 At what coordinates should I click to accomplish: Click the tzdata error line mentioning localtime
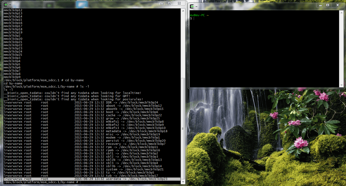point(72,93)
